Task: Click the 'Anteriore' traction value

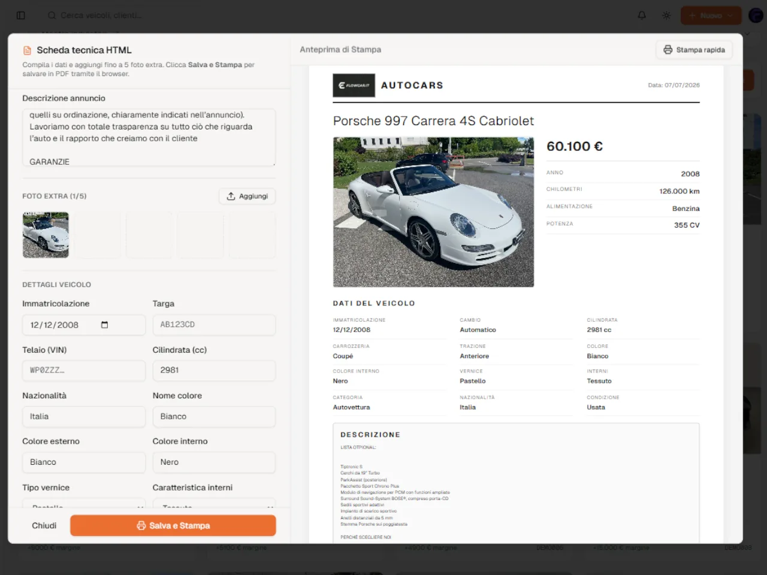Action: pyautogui.click(x=474, y=356)
